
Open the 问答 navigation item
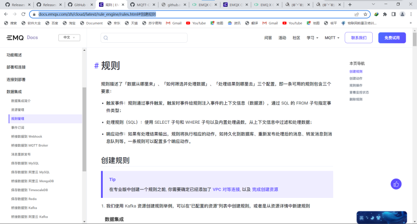tap(268, 38)
